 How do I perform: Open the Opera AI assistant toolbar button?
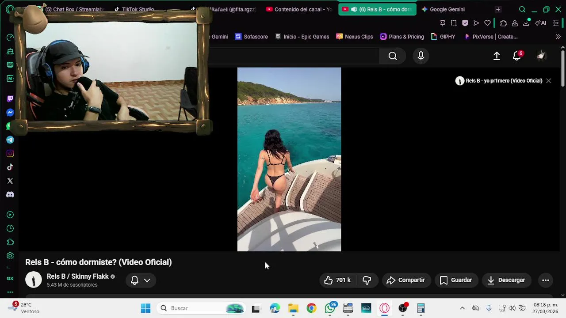540,23
